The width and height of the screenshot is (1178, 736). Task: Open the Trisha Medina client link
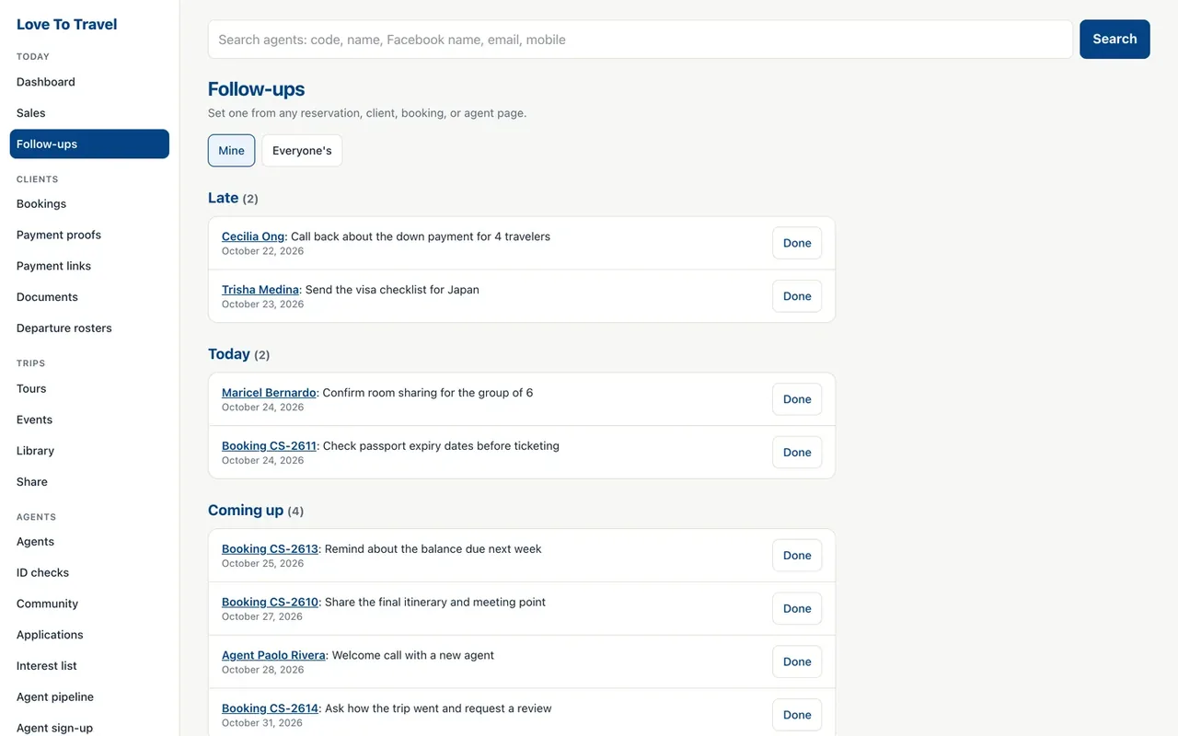point(260,290)
